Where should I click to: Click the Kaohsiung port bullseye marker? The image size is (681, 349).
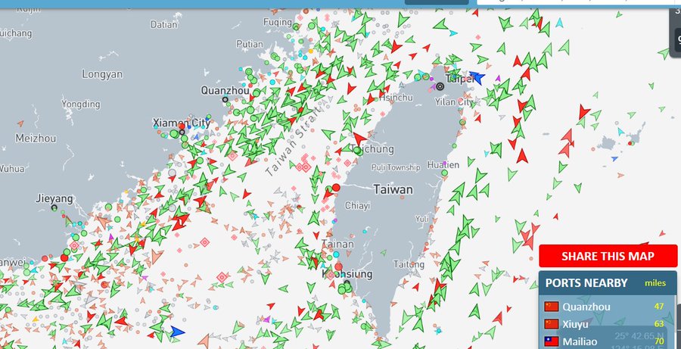(x=347, y=284)
